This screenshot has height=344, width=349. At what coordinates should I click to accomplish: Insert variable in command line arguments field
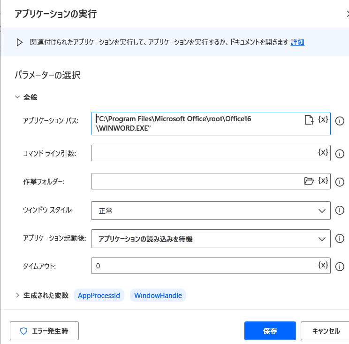(x=323, y=152)
